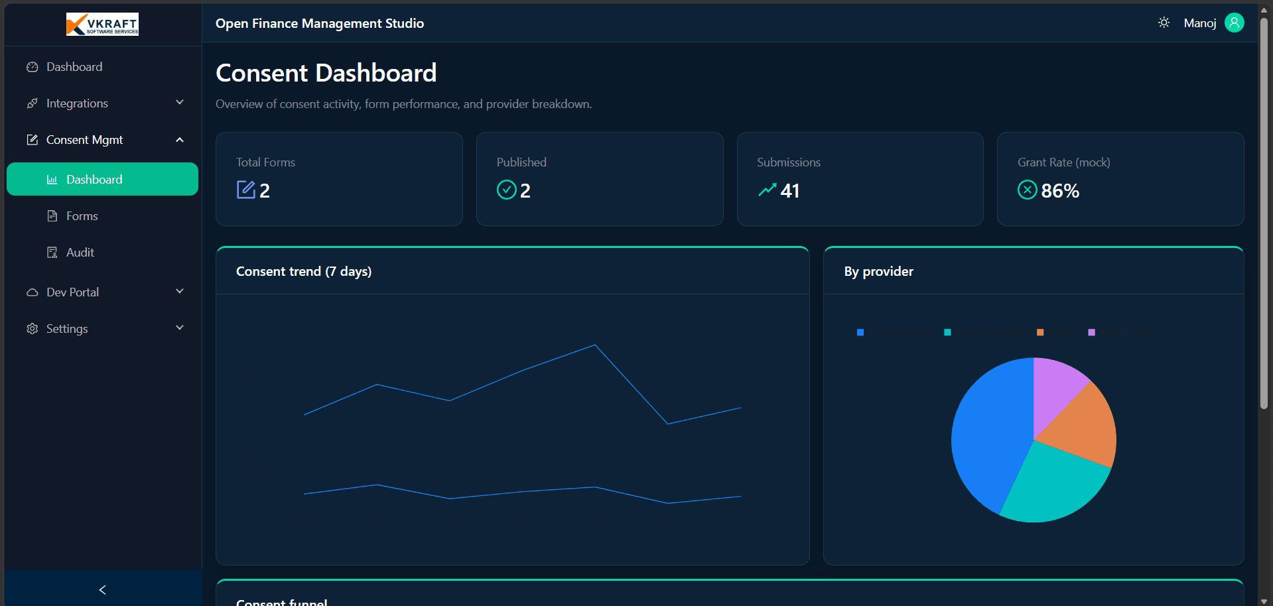1273x606 pixels.
Task: Click the Dev Portal cloud icon
Action: (32, 292)
